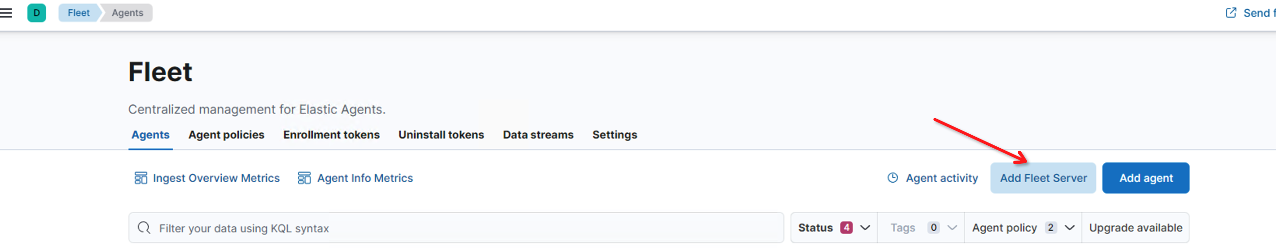Click the green D space avatar

(36, 13)
